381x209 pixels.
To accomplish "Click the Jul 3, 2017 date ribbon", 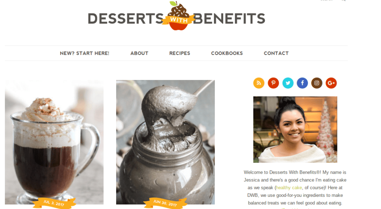I will click(x=54, y=203).
